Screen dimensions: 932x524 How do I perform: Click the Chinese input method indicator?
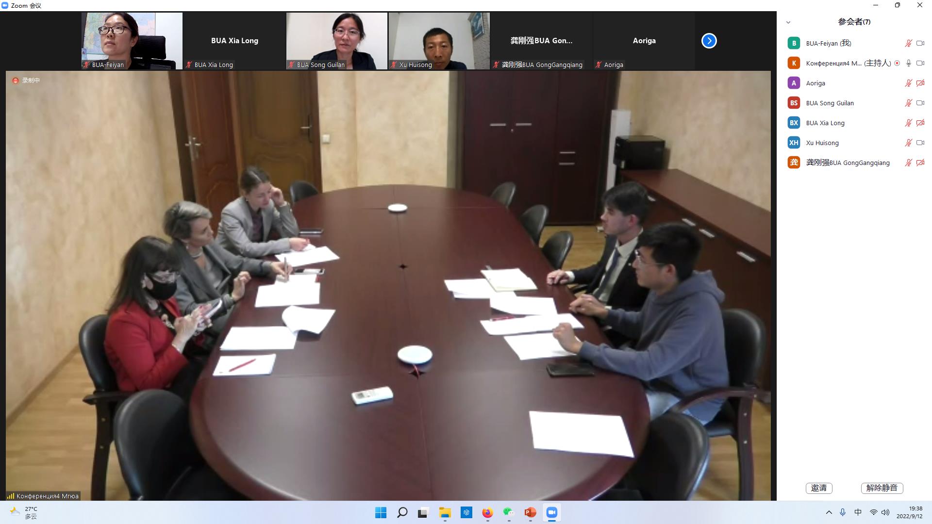(858, 512)
